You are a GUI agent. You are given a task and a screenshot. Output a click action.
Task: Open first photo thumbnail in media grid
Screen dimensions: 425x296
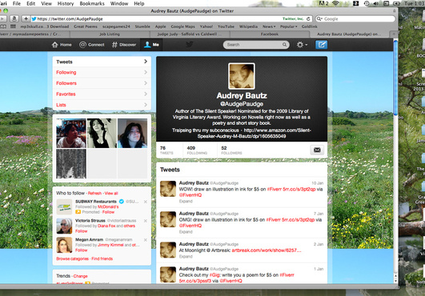coord(71,134)
